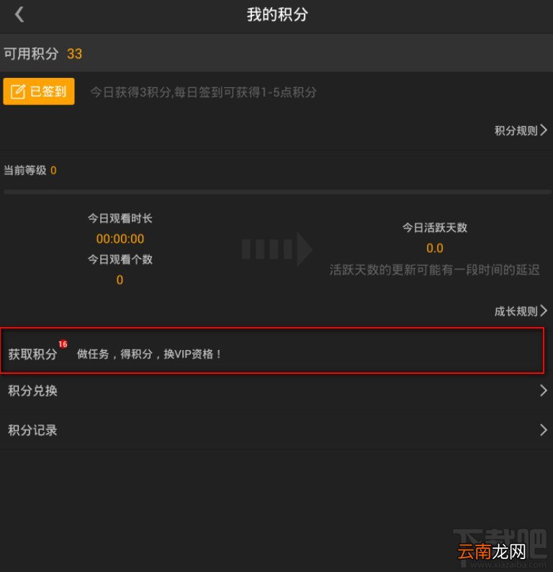The image size is (553, 572).
Task: Click the available points value 33
Action: 74,54
